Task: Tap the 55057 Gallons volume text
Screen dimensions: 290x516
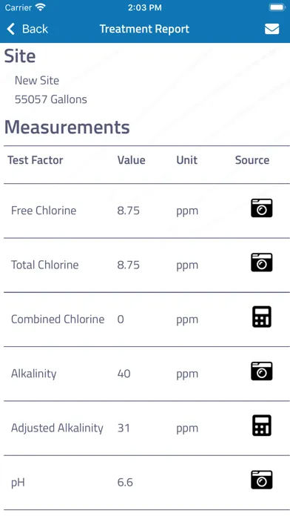Action: click(51, 99)
